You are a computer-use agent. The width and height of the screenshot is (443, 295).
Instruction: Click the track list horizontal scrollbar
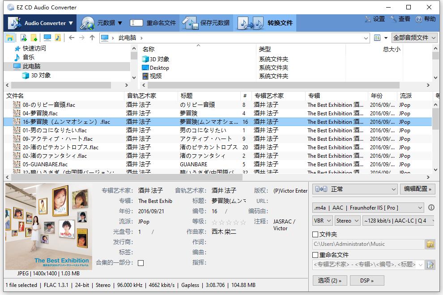pyautogui.click(x=127, y=177)
